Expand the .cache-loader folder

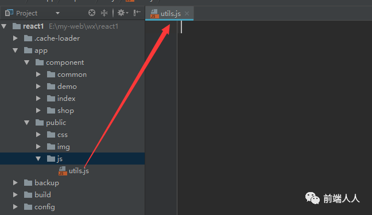tap(15, 38)
